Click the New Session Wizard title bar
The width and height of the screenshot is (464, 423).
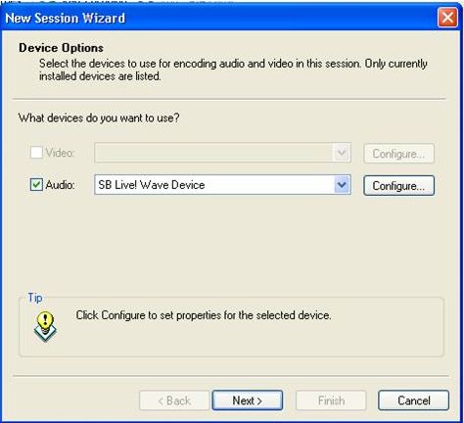[x=218, y=18]
